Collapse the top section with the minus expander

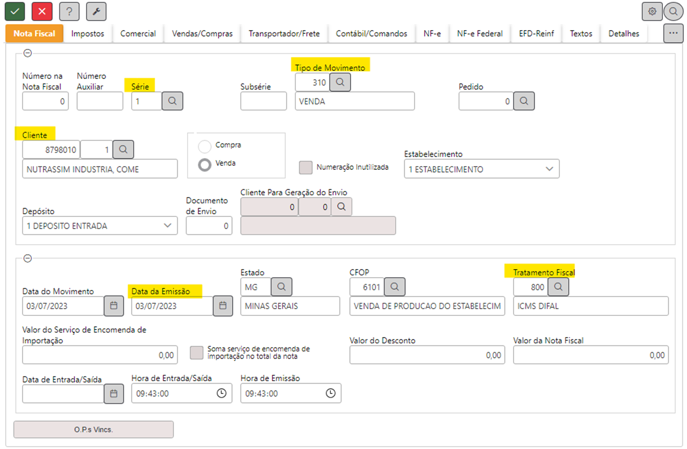click(28, 53)
